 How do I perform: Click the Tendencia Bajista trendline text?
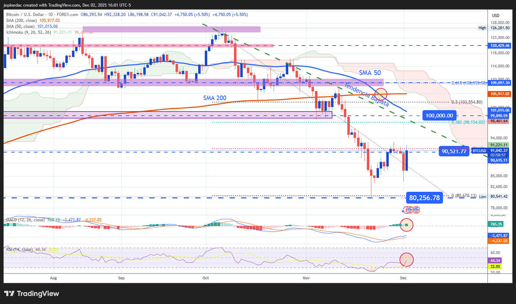(366, 95)
